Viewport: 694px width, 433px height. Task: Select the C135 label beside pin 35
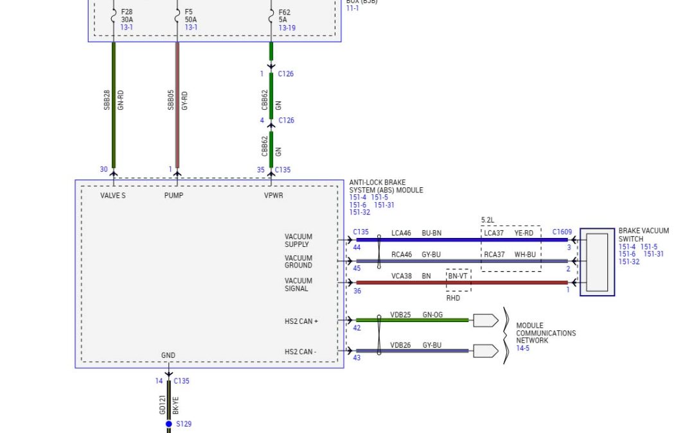[x=283, y=170]
